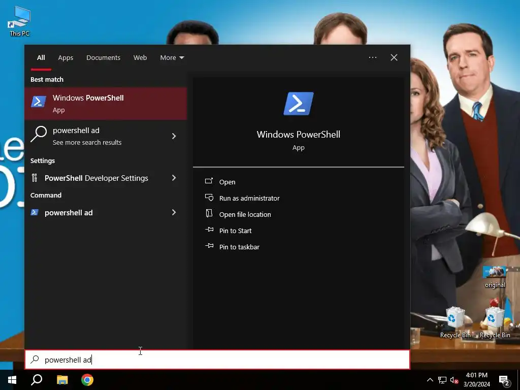
Task: Click the magnifier icon inside search box
Action: (35, 359)
